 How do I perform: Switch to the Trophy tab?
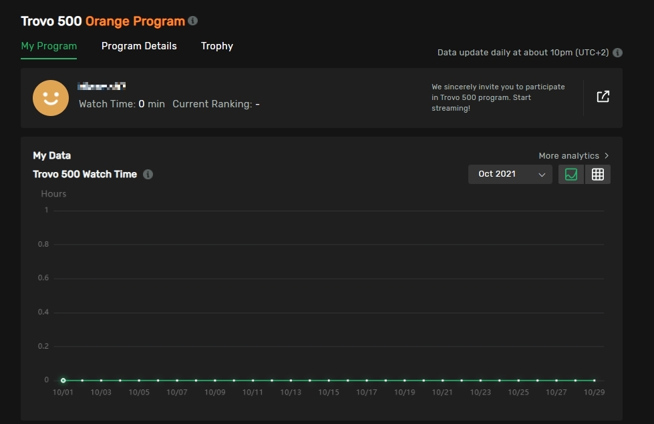217,46
